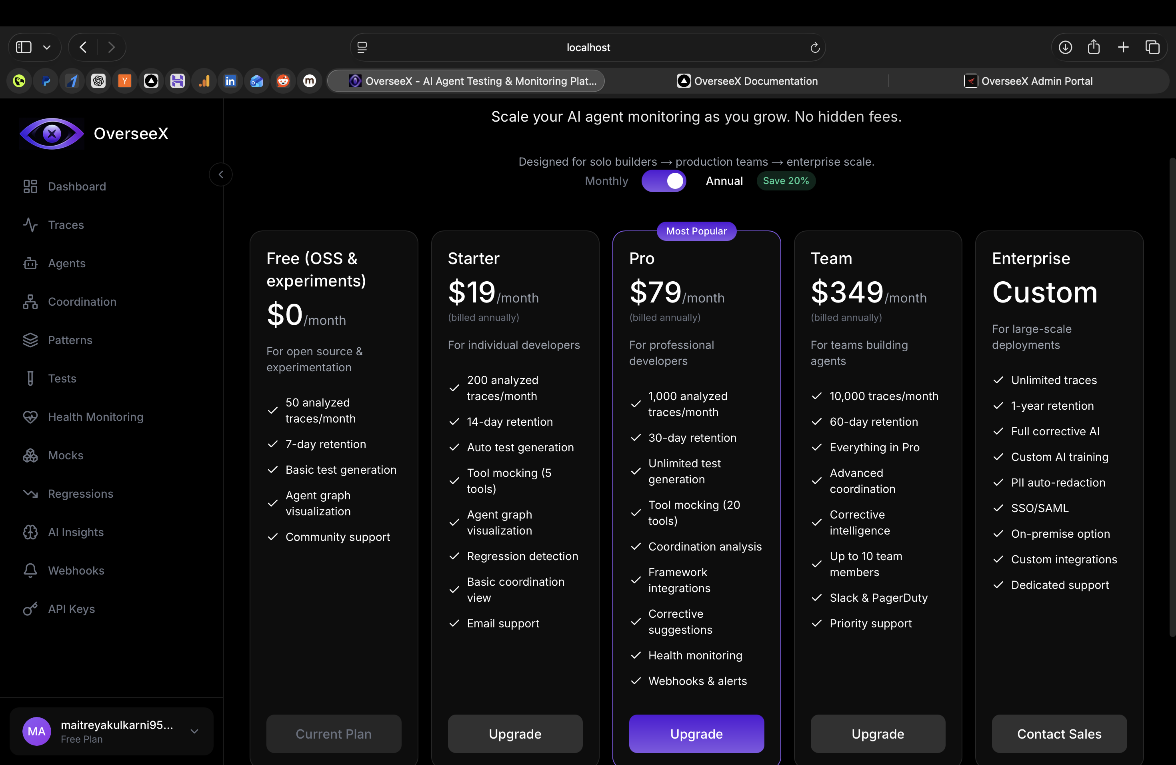This screenshot has width=1176, height=765.
Task: Open the OverseeX Admin Portal tab
Action: (x=1036, y=80)
